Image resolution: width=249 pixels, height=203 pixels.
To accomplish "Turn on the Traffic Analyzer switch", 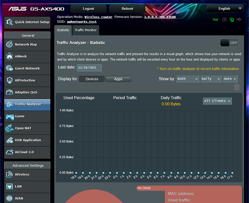I will 230,43.
